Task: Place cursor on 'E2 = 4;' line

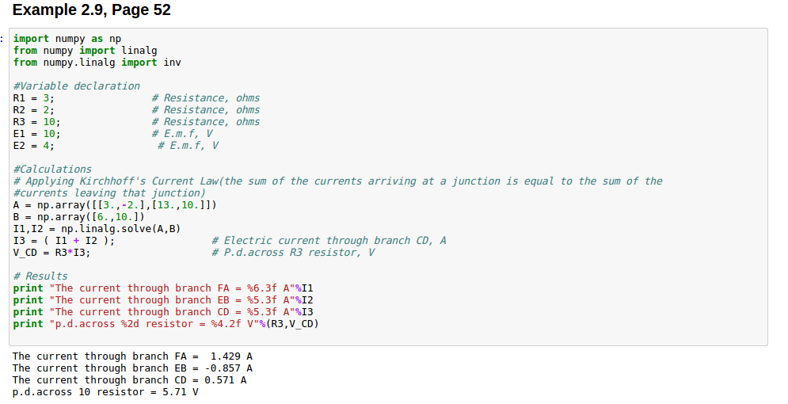Action: [x=33, y=146]
